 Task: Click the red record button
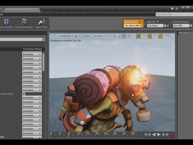coord(172,135)
